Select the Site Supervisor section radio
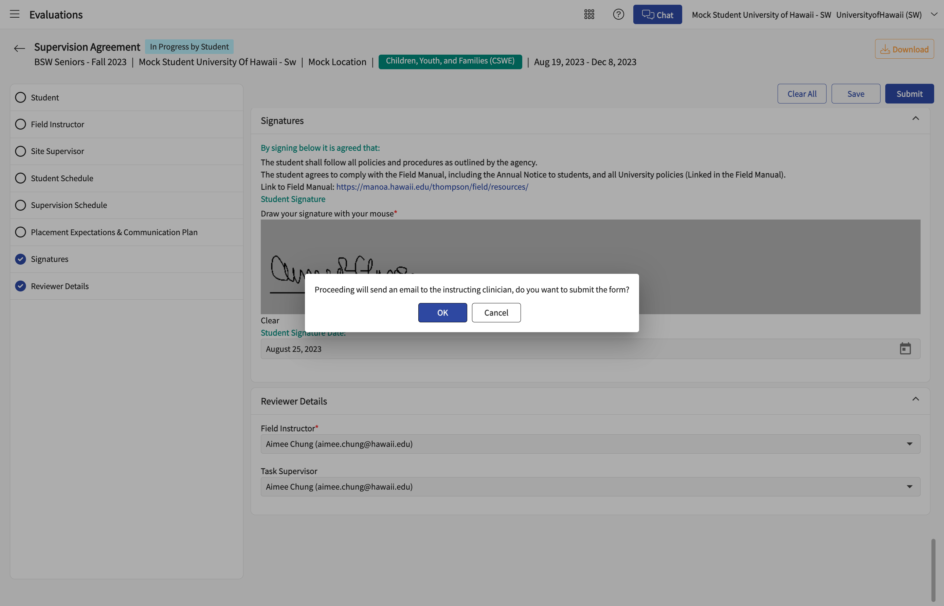The width and height of the screenshot is (944, 606). point(20,151)
